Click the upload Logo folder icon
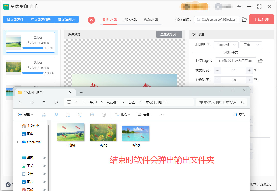The width and height of the screenshot is (277, 191). [260, 61]
